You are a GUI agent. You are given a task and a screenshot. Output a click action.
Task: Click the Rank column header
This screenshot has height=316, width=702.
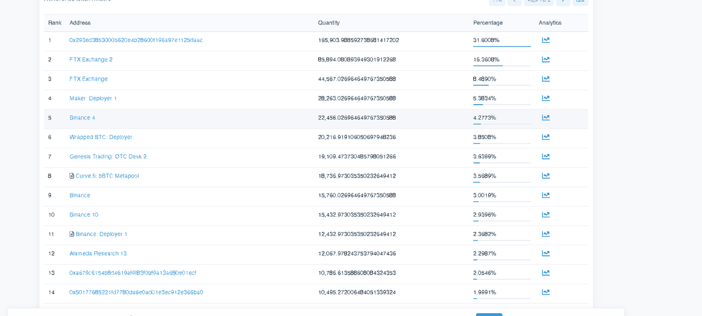[55, 23]
